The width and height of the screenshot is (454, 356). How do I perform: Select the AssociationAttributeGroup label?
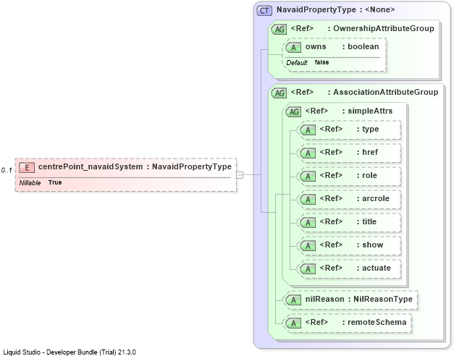pyautogui.click(x=386, y=92)
